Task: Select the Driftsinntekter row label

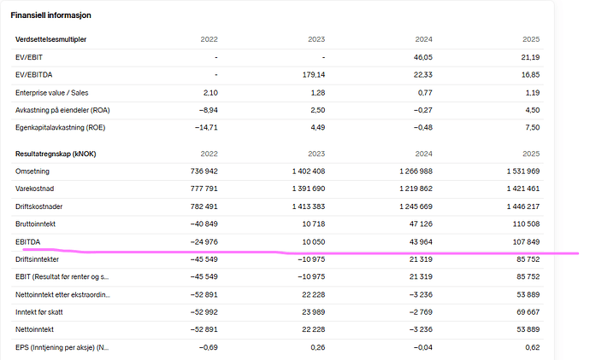Action: click(x=38, y=259)
